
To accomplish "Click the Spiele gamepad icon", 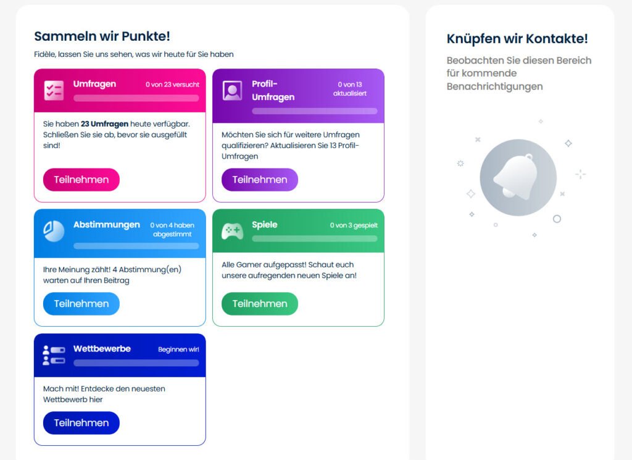I will coord(232,231).
